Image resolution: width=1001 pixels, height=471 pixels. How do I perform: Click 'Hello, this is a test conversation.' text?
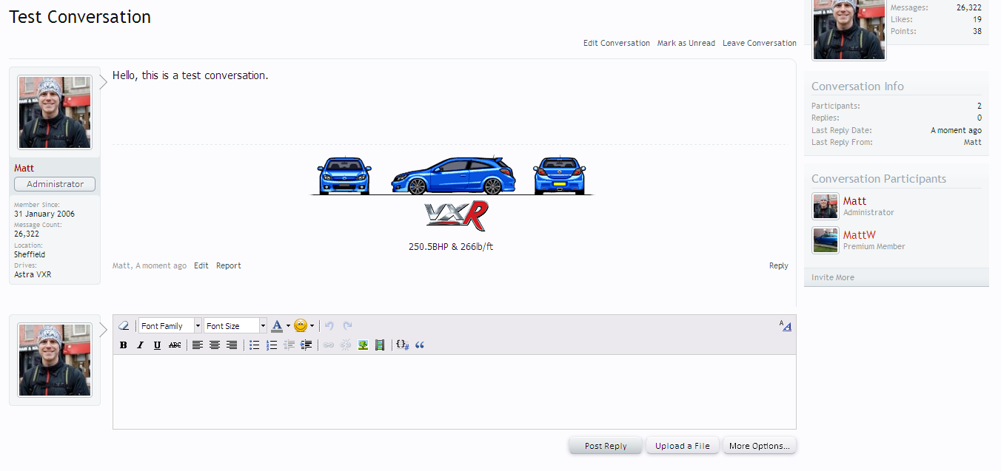tap(190, 75)
